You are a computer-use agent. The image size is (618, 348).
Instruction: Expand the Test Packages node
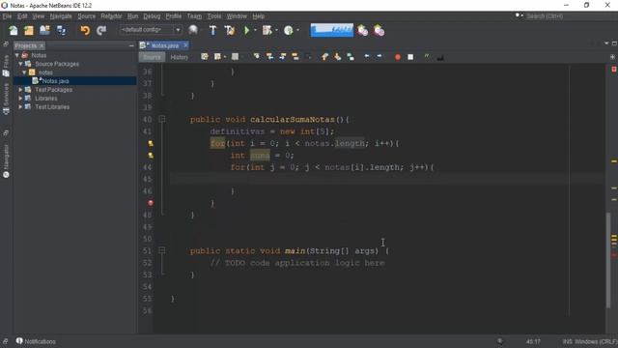click(x=20, y=90)
